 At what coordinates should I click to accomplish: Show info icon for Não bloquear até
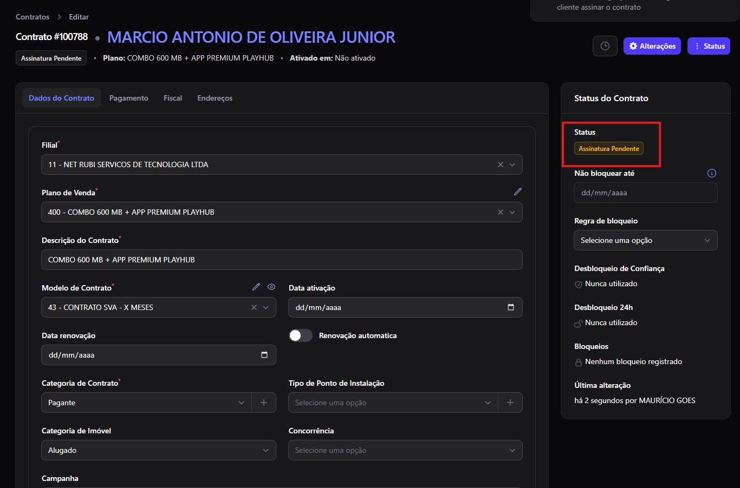[x=712, y=173]
